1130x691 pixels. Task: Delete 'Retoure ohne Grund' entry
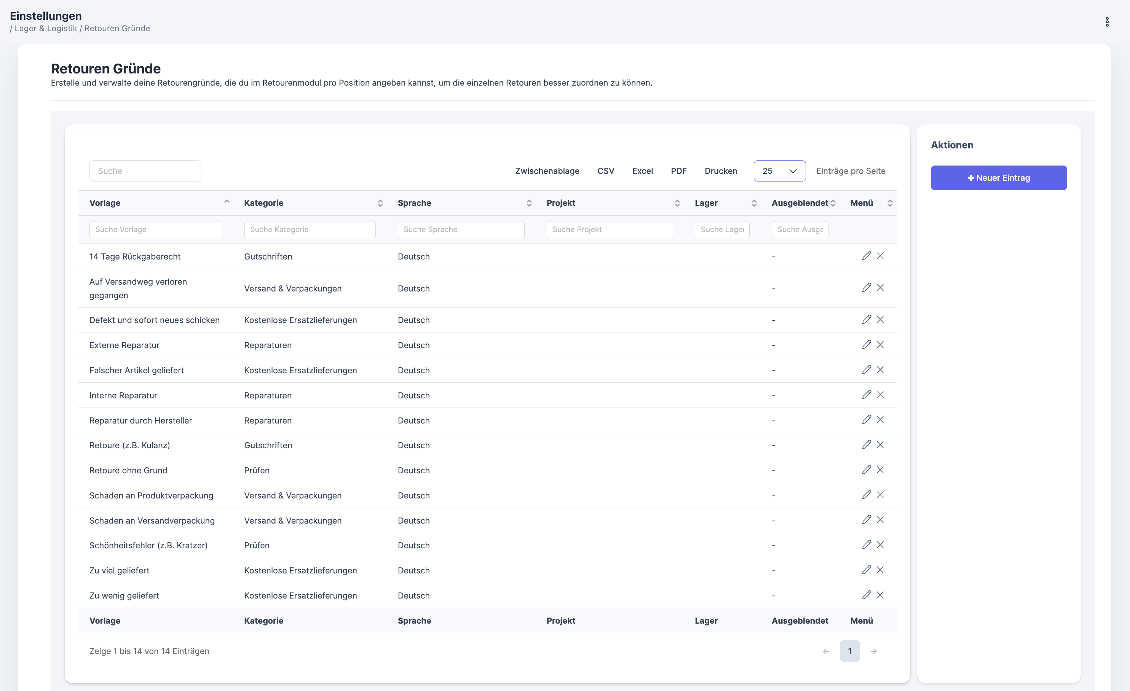(x=880, y=470)
